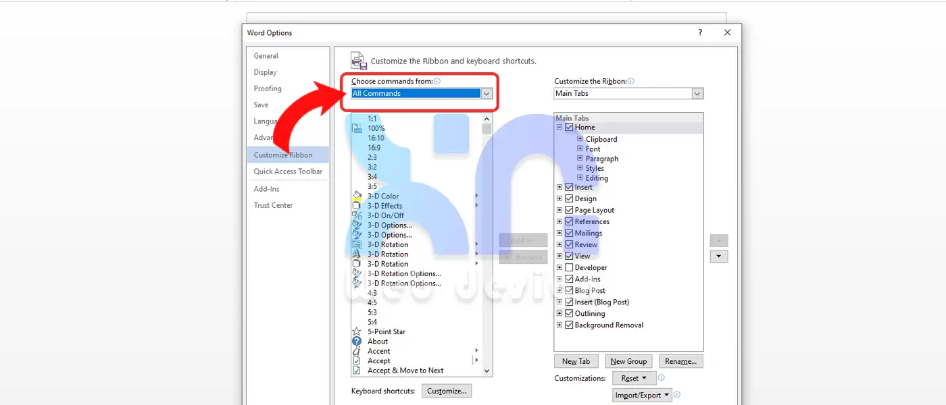Select the 16:9 command row
The width and height of the screenshot is (946, 405).
click(x=416, y=147)
